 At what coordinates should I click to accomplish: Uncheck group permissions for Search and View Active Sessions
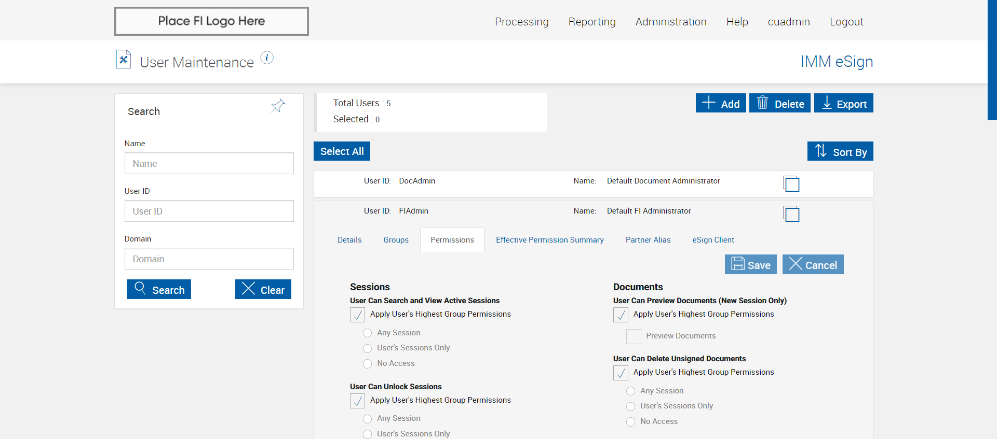(358, 315)
